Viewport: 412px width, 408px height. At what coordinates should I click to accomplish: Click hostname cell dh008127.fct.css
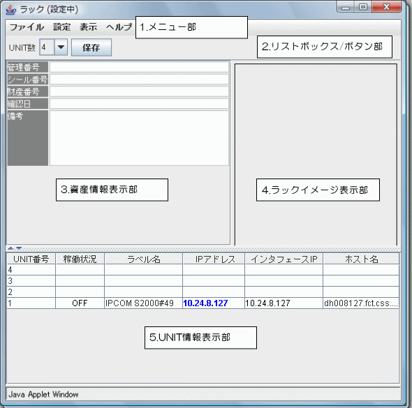pos(361,303)
